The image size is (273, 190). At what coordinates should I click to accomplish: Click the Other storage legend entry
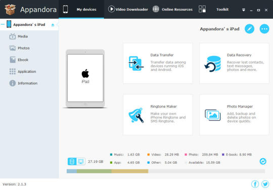tap(162, 163)
